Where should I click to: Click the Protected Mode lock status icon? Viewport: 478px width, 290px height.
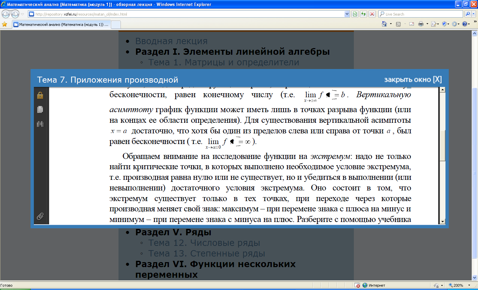pos(437,285)
